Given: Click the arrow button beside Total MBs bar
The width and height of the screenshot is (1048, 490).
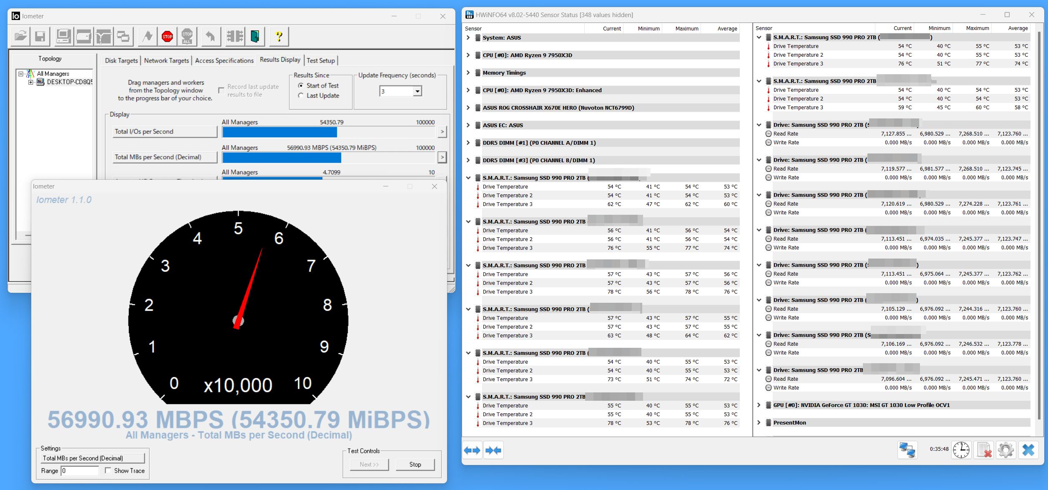Looking at the screenshot, I should point(442,157).
